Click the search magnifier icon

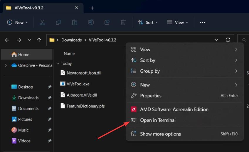tap(244, 40)
